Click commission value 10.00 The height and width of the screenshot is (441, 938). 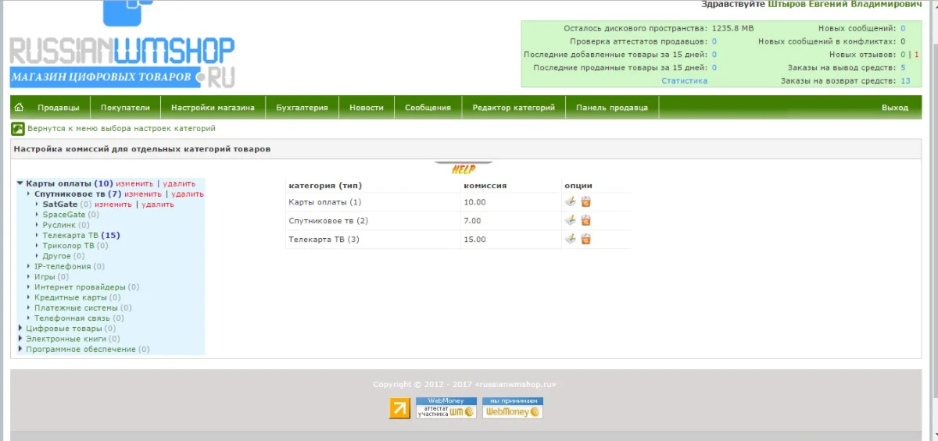[x=474, y=201]
